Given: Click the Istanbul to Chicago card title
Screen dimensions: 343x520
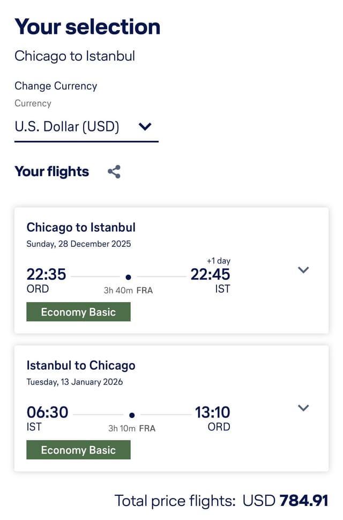Looking at the screenshot, I should [81, 365].
